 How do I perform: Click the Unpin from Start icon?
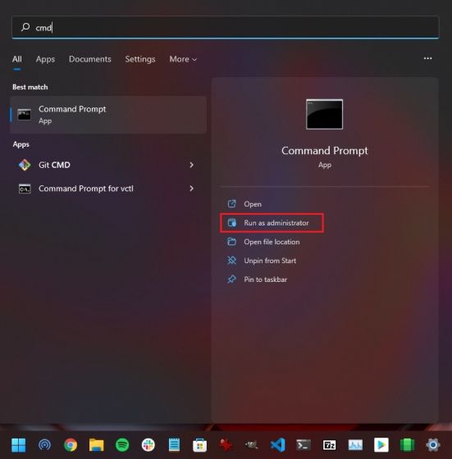(x=231, y=261)
